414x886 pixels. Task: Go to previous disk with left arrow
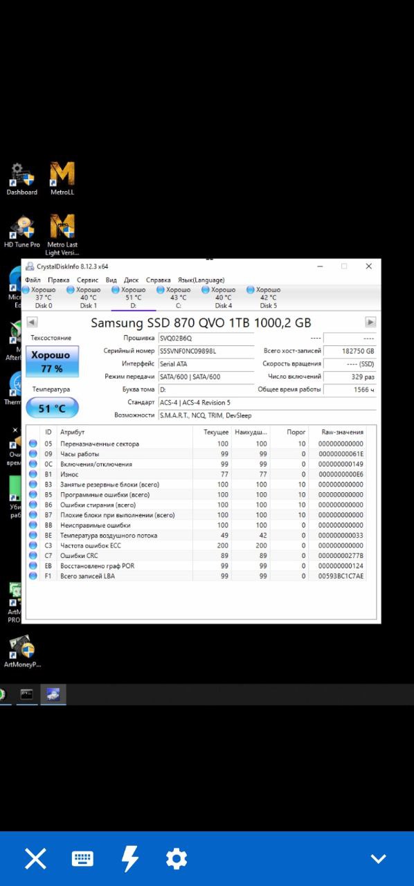(x=32, y=323)
